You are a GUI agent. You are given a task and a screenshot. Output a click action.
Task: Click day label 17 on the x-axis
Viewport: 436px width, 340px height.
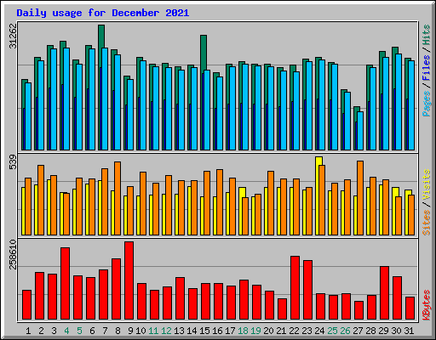pyautogui.click(x=230, y=331)
